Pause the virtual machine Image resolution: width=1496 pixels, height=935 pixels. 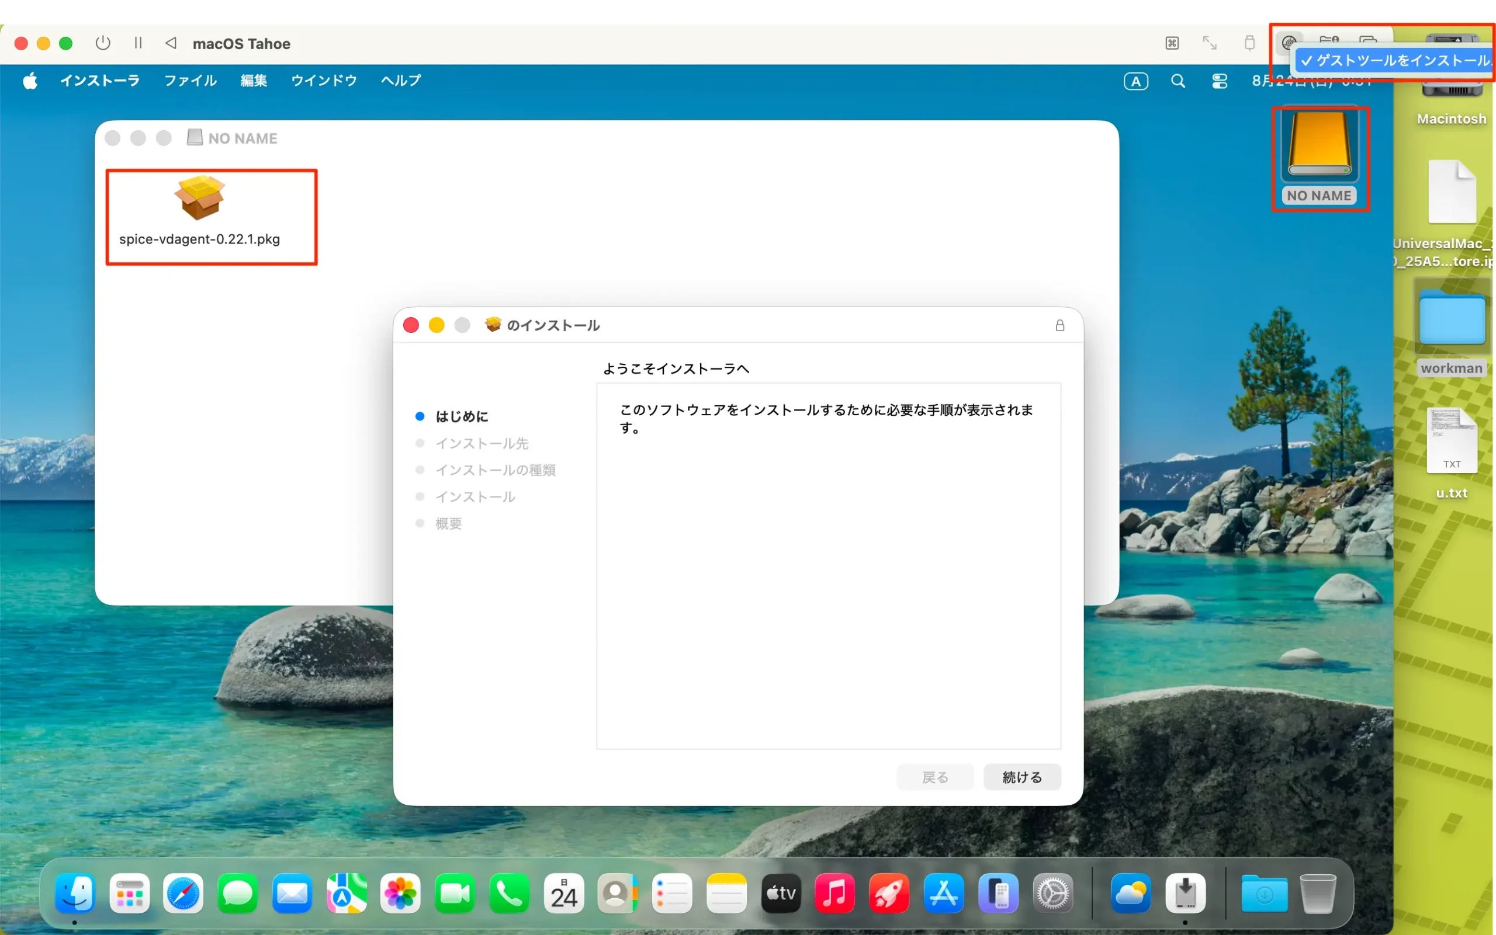[x=138, y=43]
